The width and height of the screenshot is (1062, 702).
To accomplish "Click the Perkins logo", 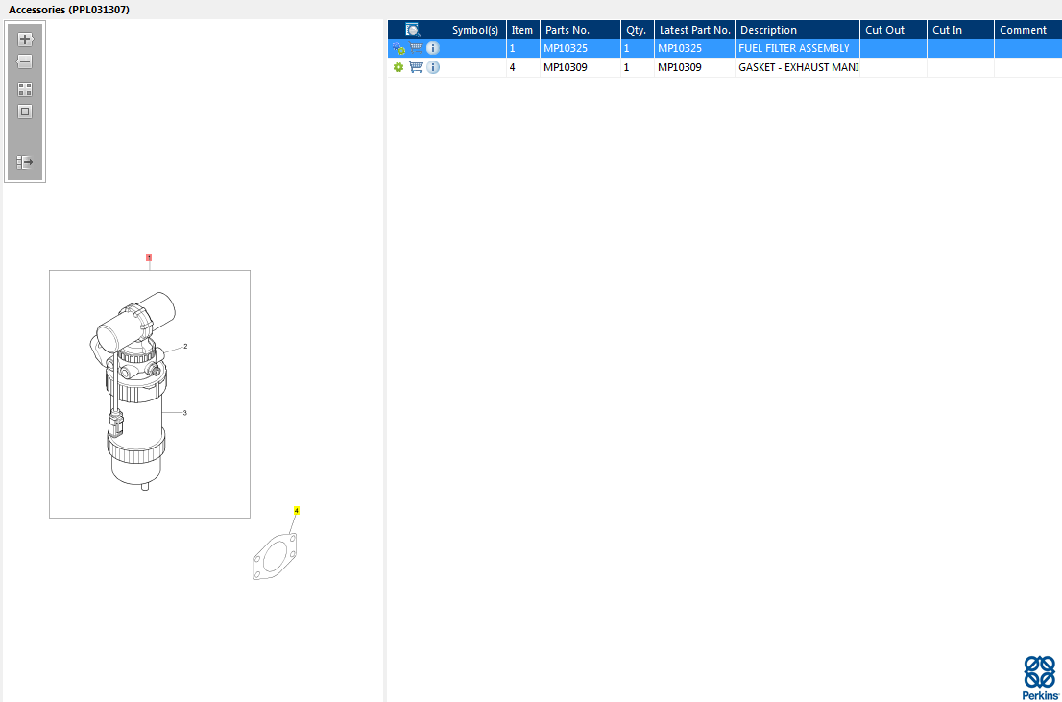I will coord(1039,678).
